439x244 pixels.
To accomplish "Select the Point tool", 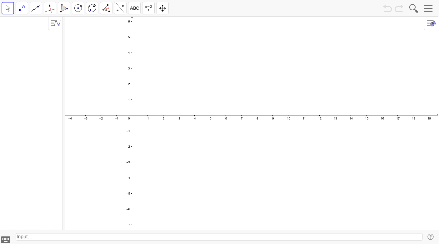I will (x=22, y=8).
